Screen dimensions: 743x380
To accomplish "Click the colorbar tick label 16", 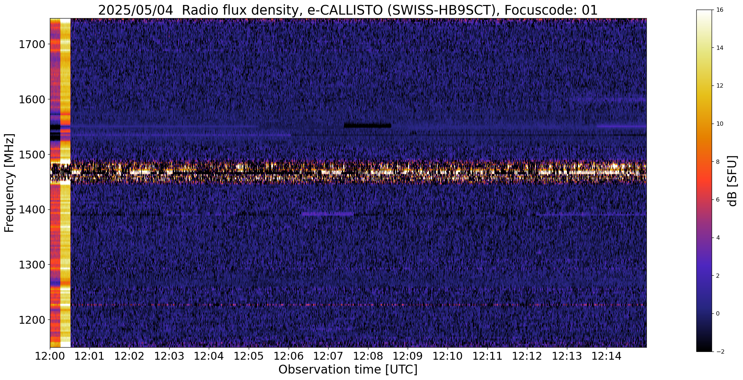I will pyautogui.click(x=720, y=10).
